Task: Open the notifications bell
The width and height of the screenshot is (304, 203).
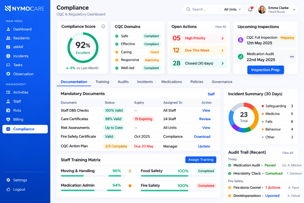Action: (250, 9)
